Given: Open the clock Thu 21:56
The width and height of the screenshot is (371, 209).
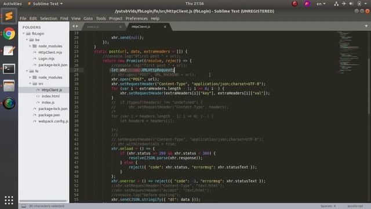Looking at the screenshot, I should point(195,3).
